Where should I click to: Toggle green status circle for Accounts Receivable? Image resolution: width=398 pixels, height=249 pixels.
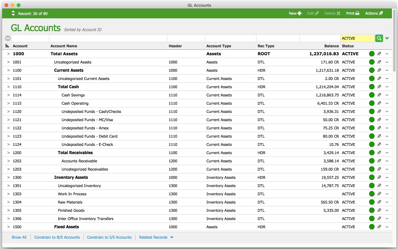(x=372, y=161)
